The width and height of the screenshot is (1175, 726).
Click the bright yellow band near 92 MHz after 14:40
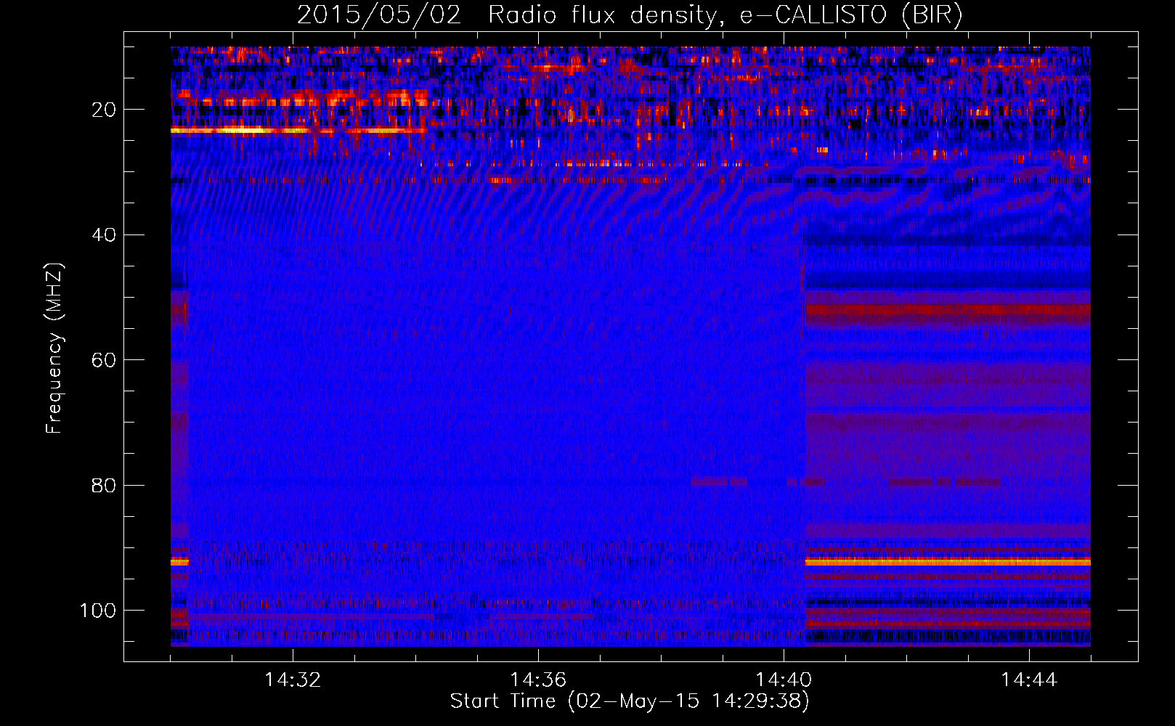click(948, 562)
